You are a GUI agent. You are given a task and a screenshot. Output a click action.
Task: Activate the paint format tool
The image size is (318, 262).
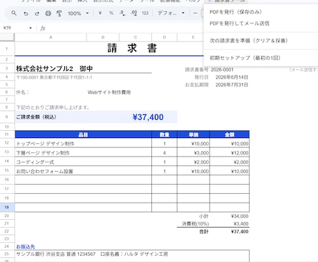(59, 13)
